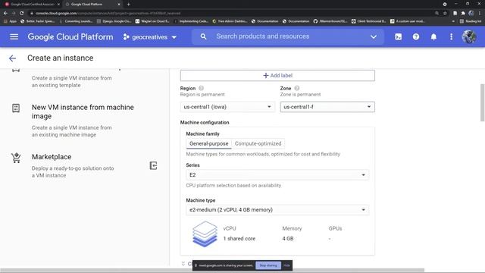
Task: Open the Django Google Cloud bookmark
Action: 114,21
